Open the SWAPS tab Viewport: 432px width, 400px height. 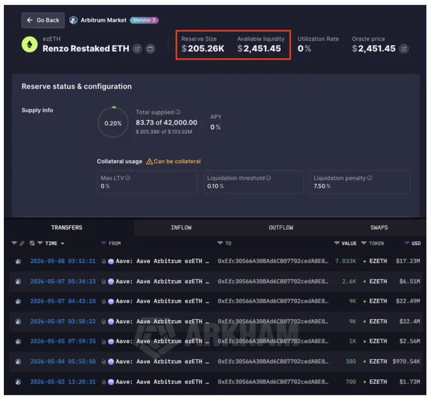(x=379, y=228)
